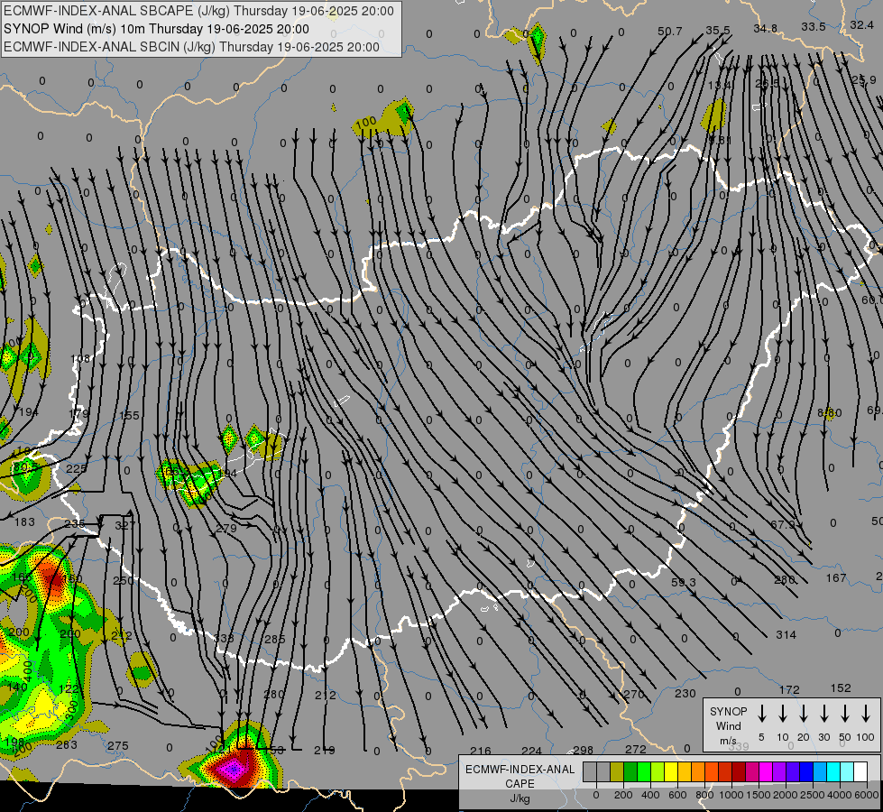Click the map value 172 above wind legend

pos(789,689)
